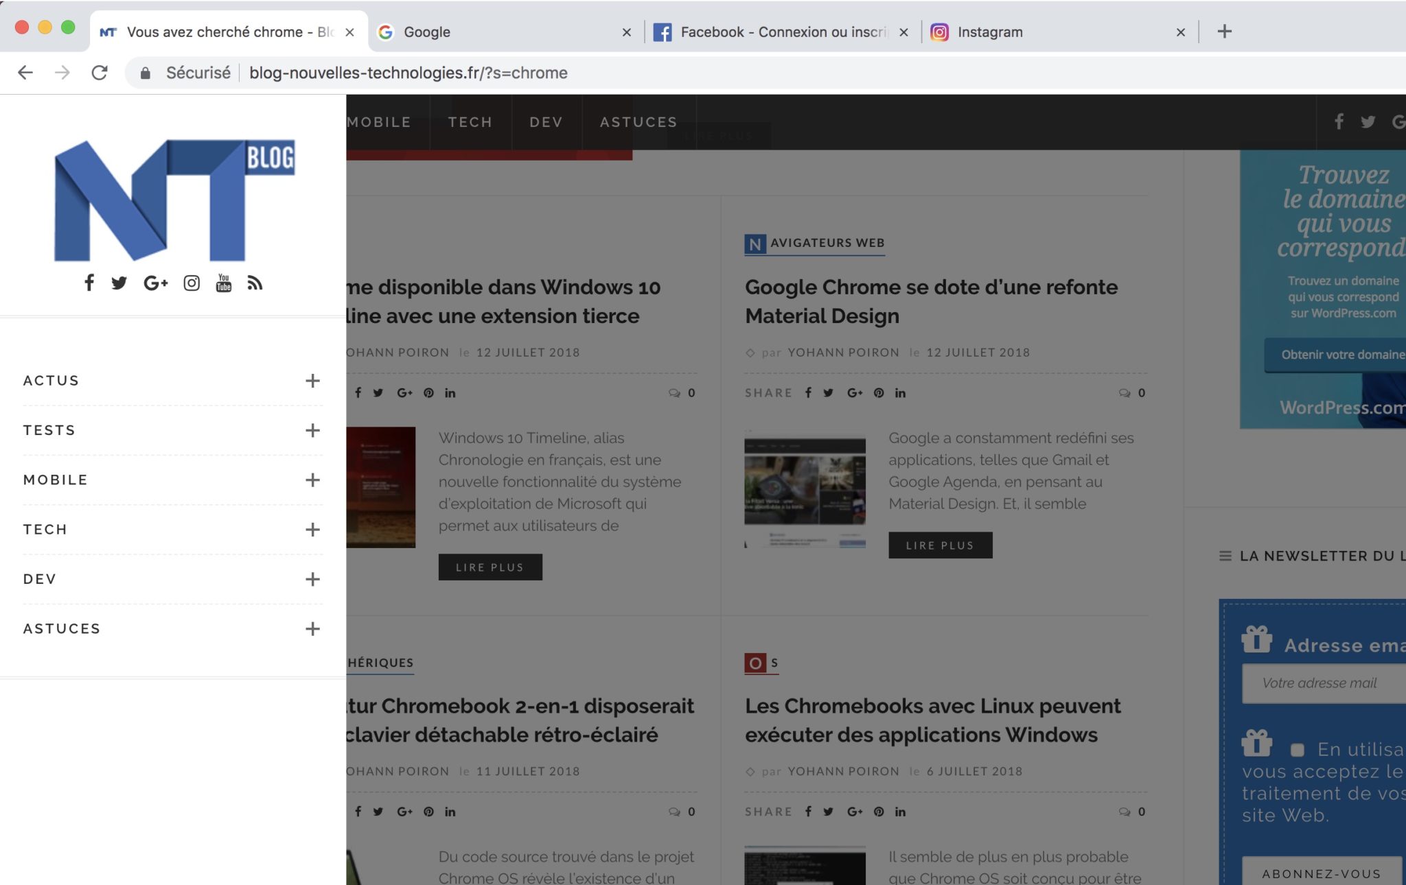Click the Google+ icon below the logo
The height and width of the screenshot is (885, 1406).
(156, 283)
